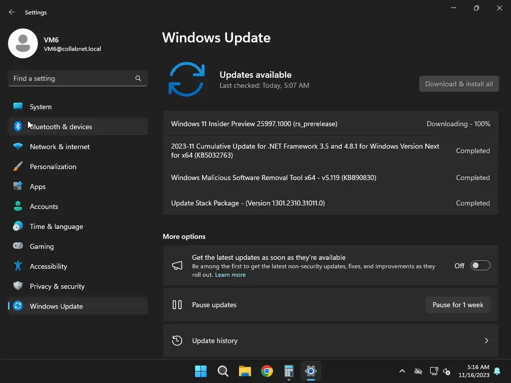The image size is (511, 383).
Task: Click the megaphone icon beside latest updates
Action: (177, 266)
